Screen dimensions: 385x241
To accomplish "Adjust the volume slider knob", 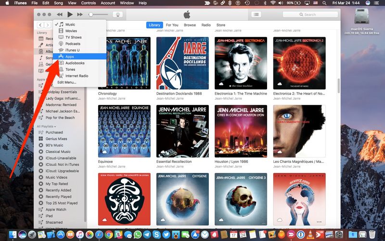I will tap(91, 14).
